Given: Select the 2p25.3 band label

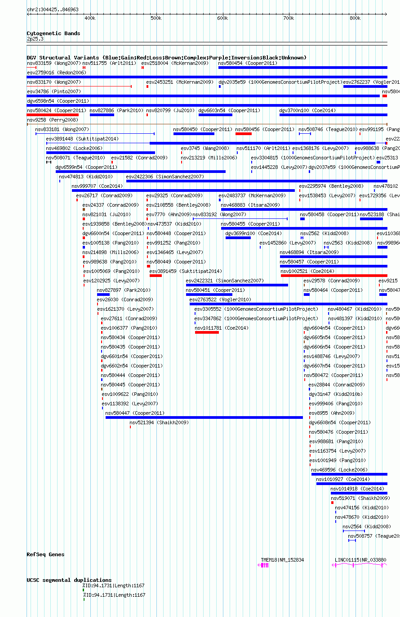Looking at the screenshot, I should [x=35, y=39].
